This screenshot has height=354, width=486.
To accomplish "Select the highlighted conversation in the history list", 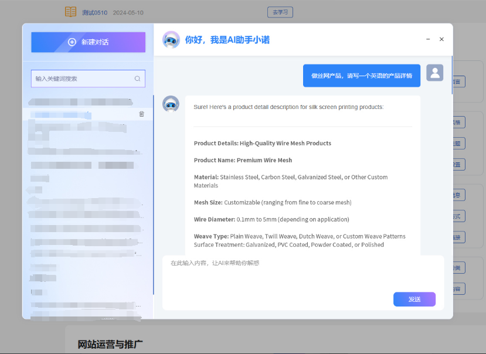I will coord(82,114).
